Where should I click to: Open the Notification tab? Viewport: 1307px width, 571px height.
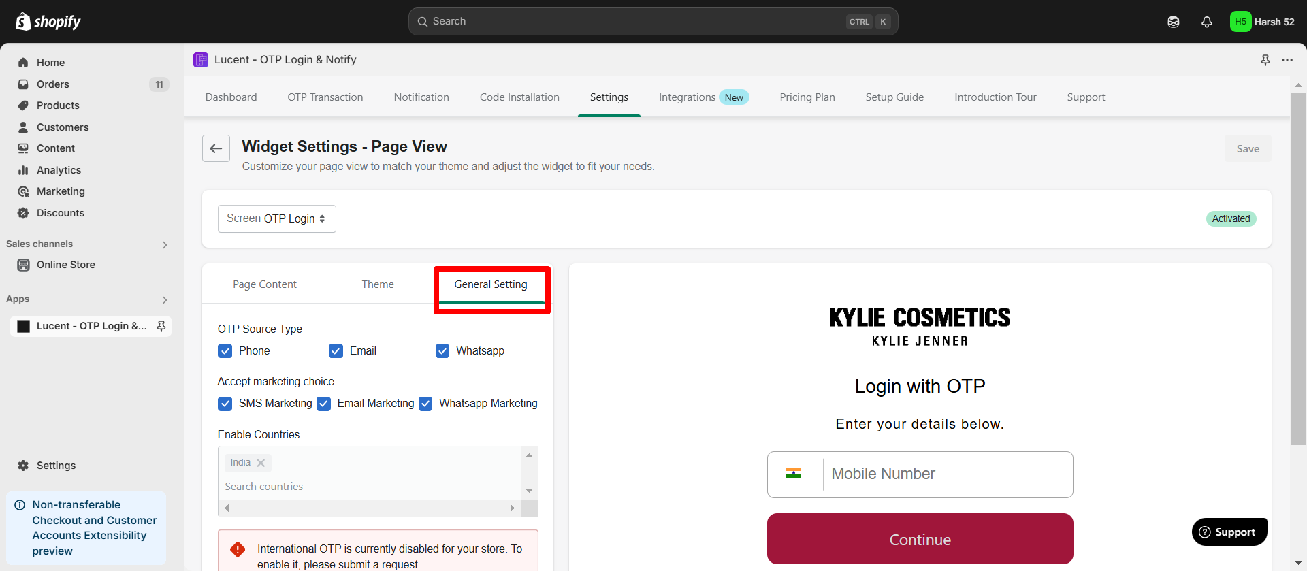tap(421, 97)
